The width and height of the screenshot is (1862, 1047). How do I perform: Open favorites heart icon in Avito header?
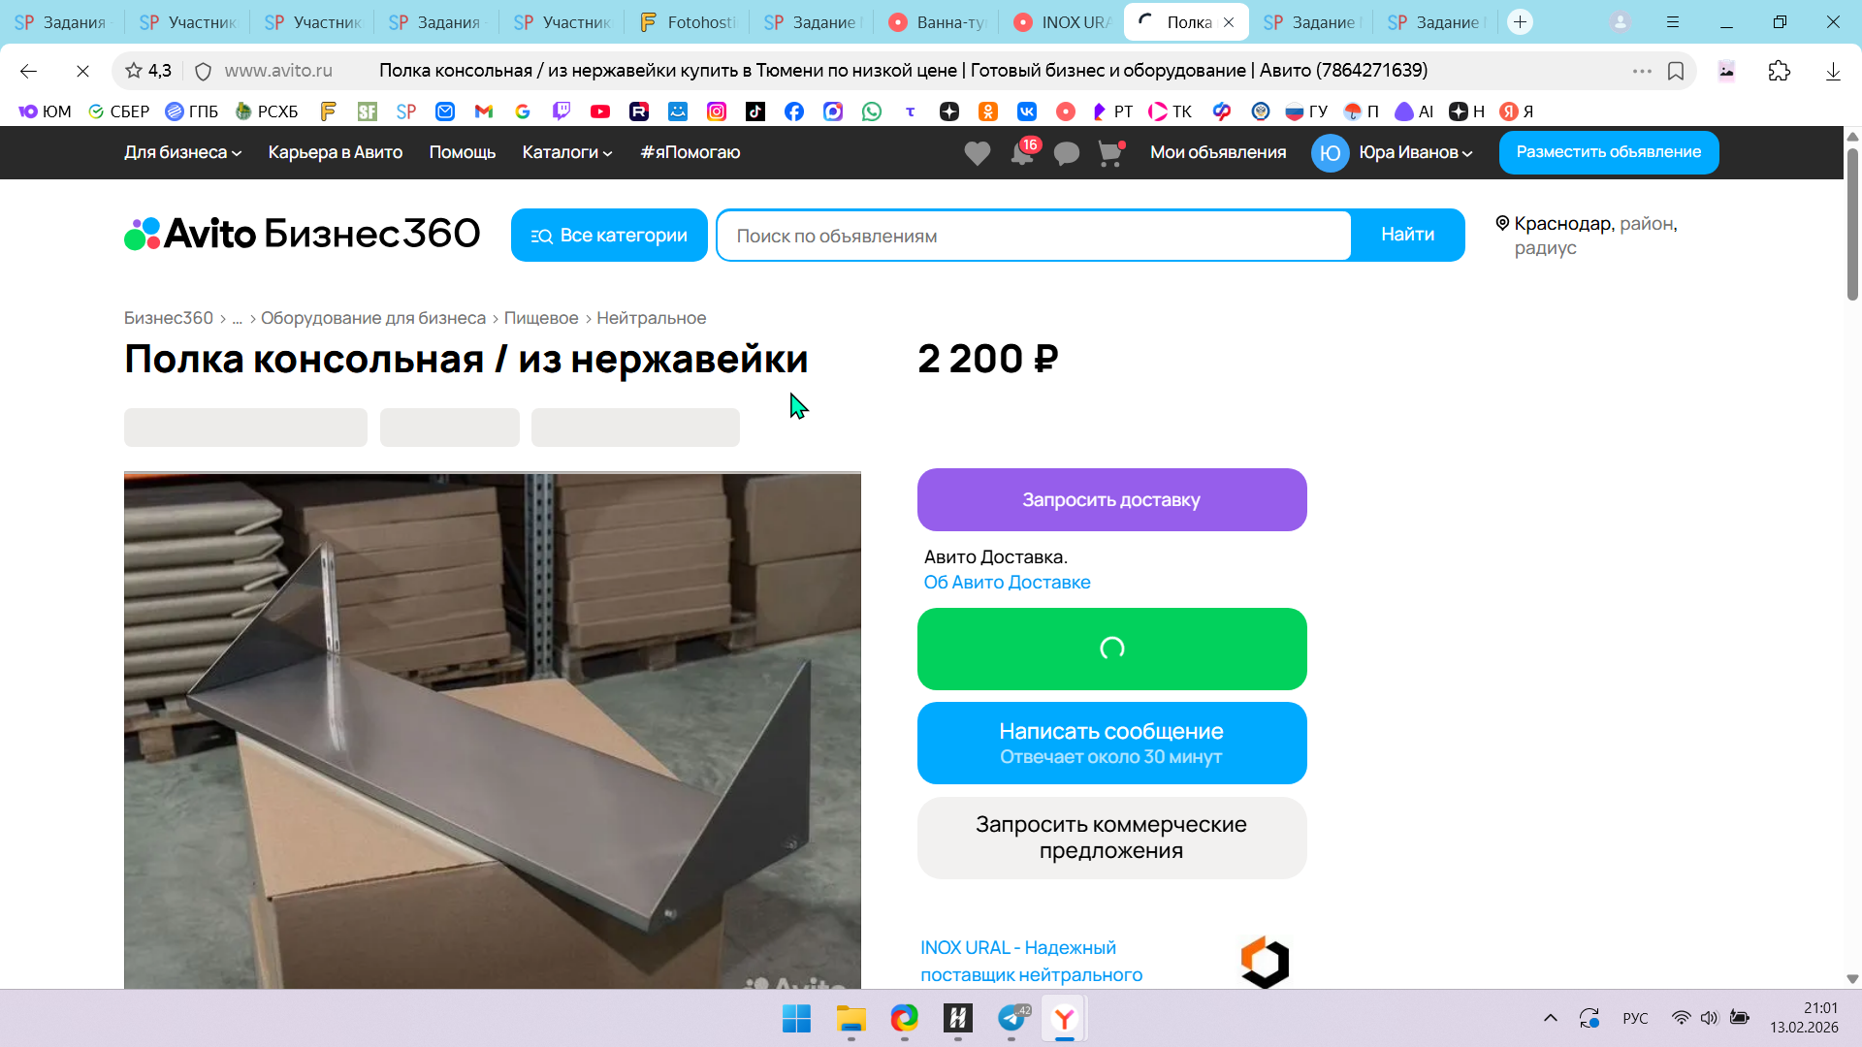977,153
